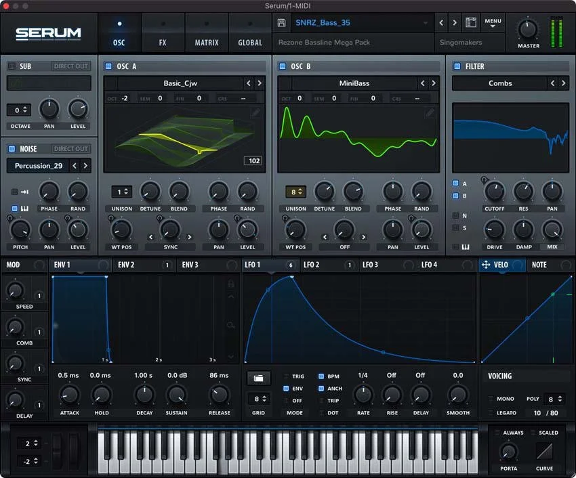The image size is (576, 478).
Task: Click the OSC A edit wavetable pencil icon
Action: pyautogui.click(x=255, y=112)
